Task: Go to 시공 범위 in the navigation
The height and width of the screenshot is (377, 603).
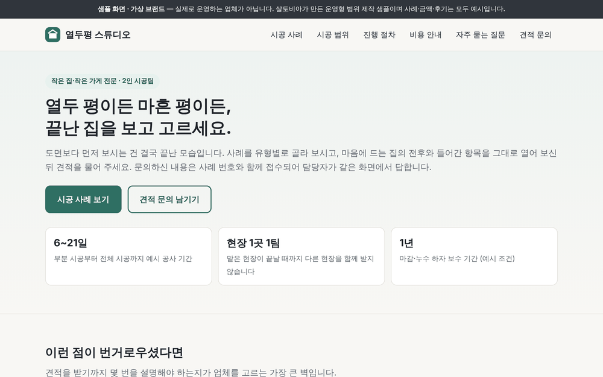Action: click(333, 34)
